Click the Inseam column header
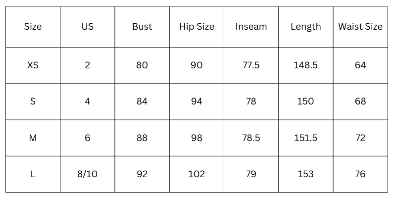This screenshot has height=198, width=396. pyautogui.click(x=251, y=27)
